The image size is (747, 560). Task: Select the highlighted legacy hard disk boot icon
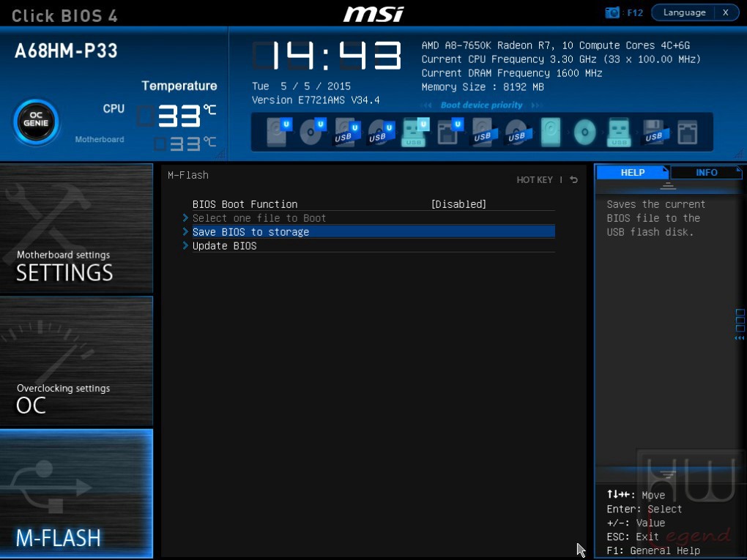point(551,132)
